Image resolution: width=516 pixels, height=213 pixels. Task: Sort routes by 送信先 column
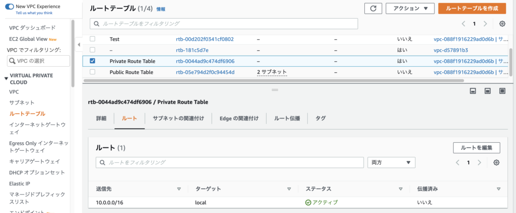click(x=179, y=189)
